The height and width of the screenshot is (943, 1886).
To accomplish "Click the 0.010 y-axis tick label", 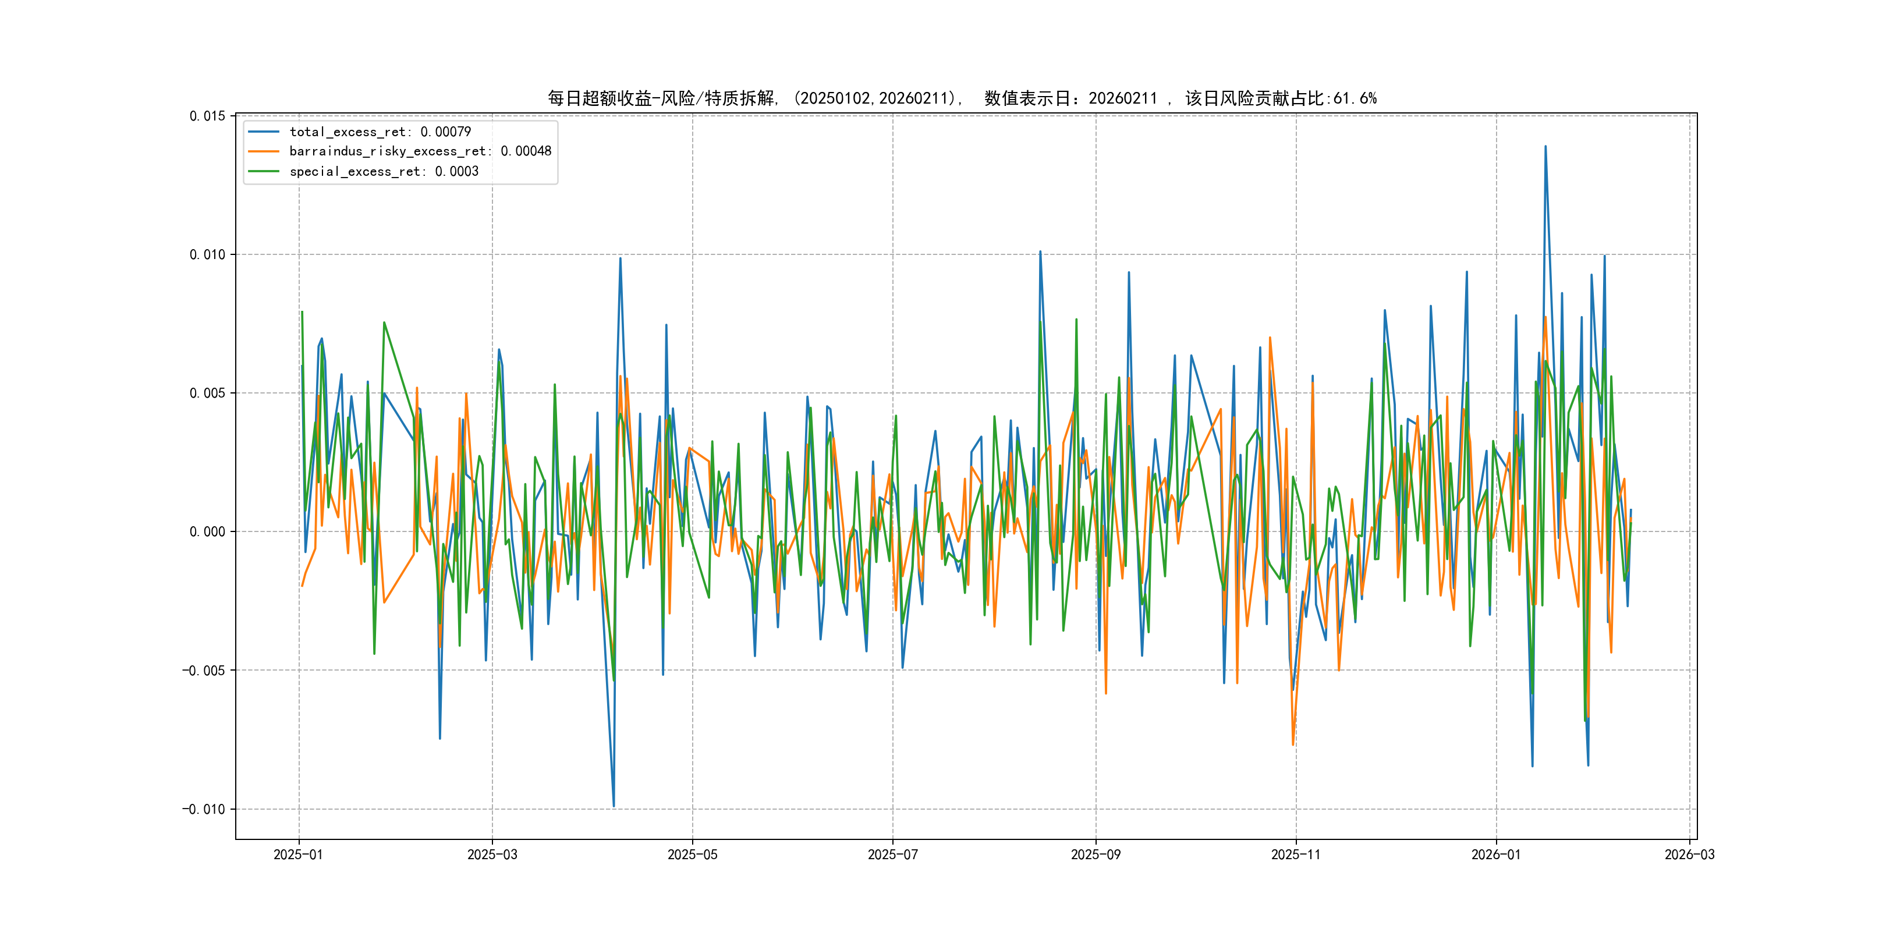I will [207, 255].
